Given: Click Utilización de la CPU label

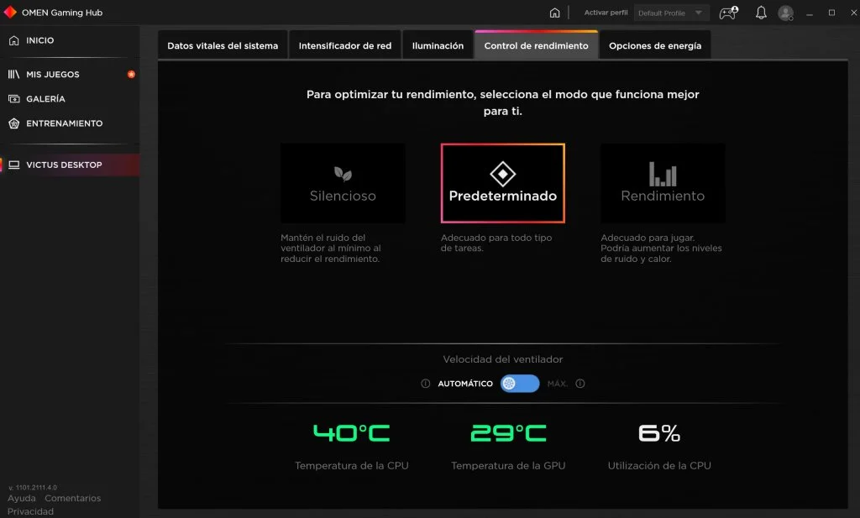Looking at the screenshot, I should coord(659,465).
